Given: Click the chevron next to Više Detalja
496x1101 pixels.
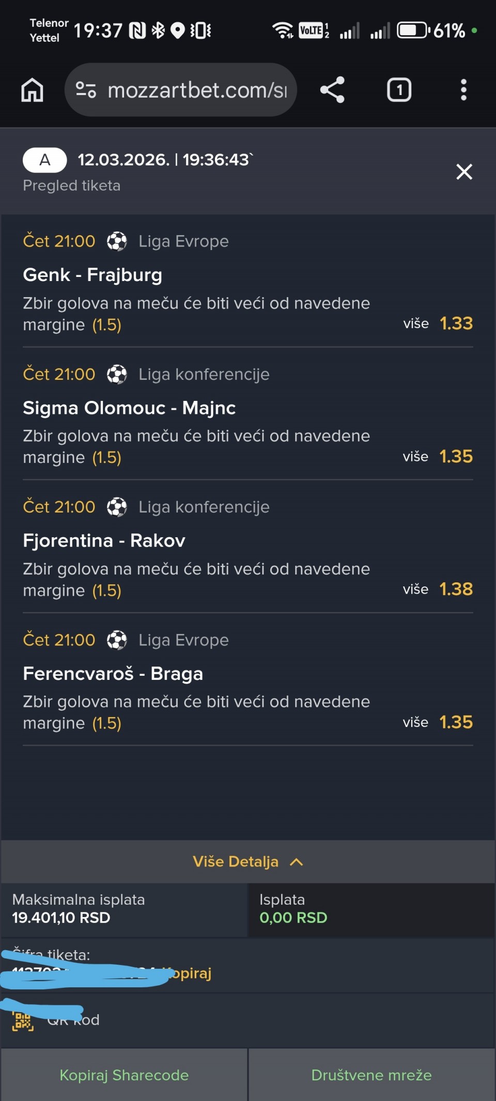Looking at the screenshot, I should coord(297,862).
